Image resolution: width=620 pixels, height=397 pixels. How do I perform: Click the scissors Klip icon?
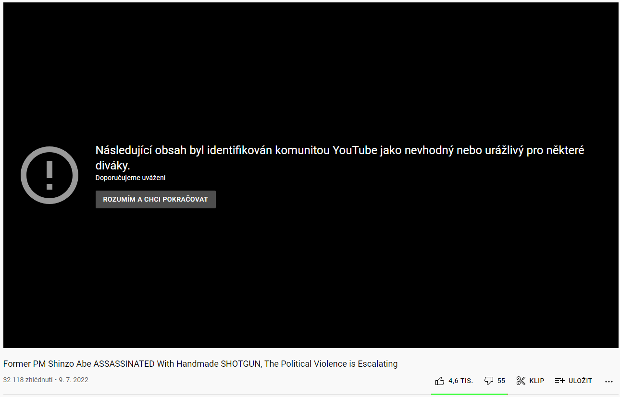coord(521,381)
